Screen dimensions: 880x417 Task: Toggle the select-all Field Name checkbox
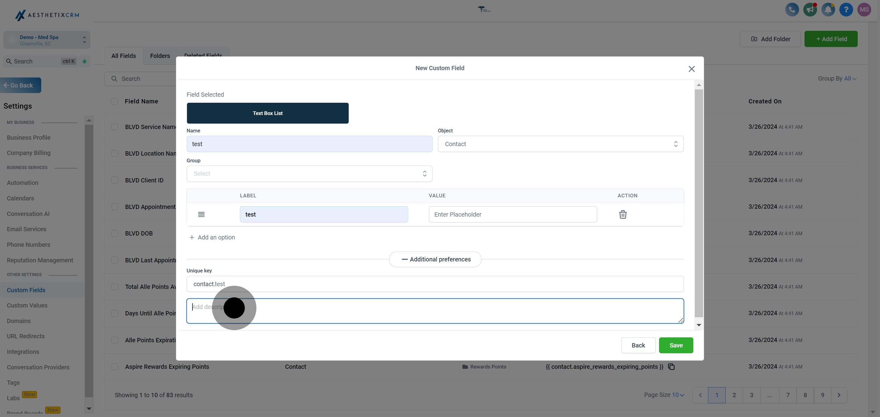pos(115,101)
